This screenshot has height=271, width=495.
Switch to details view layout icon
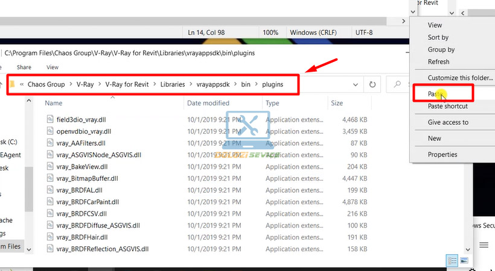[452, 261]
